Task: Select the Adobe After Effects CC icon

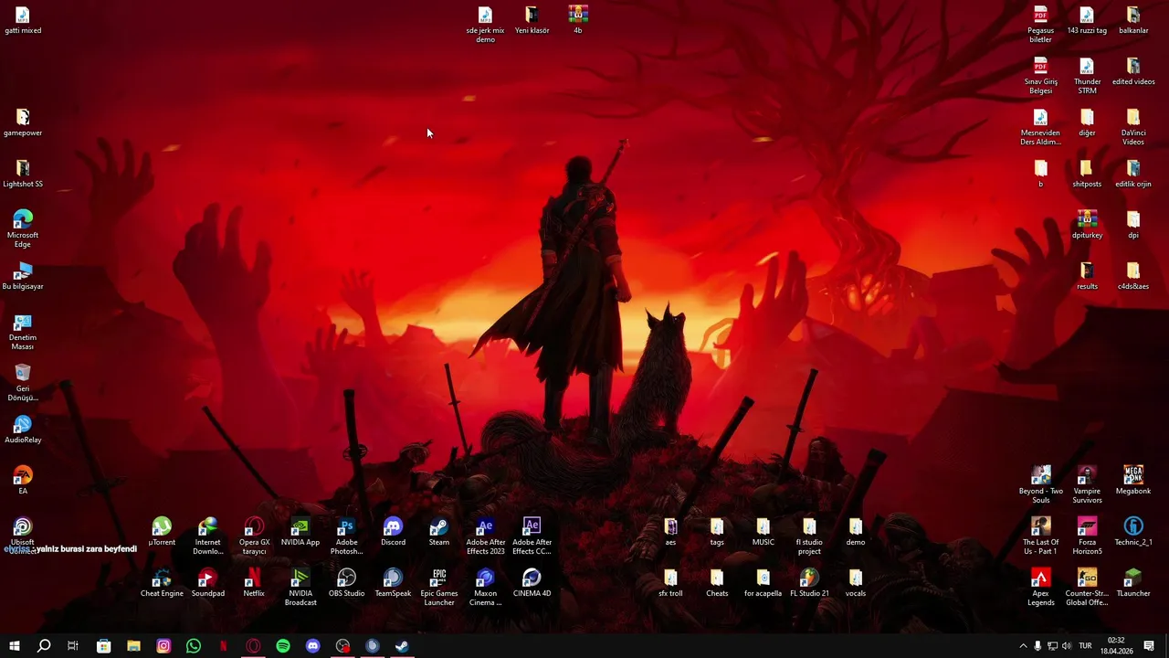Action: click(532, 536)
